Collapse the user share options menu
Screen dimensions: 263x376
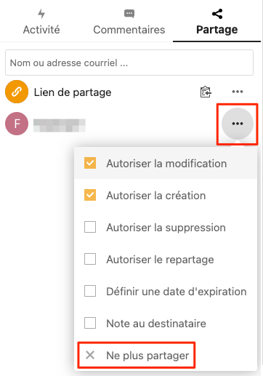coord(238,124)
